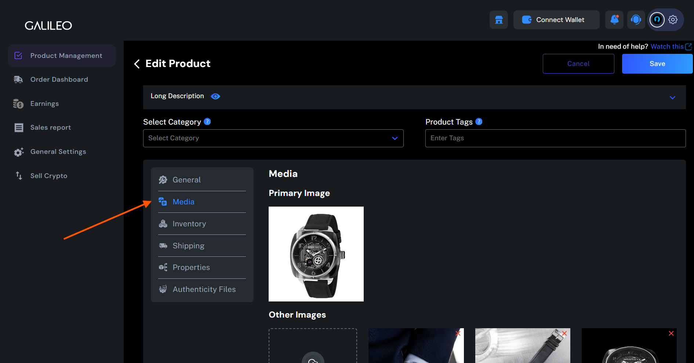Remove the watch strap image
Screen dimensions: 694x363
[564, 333]
